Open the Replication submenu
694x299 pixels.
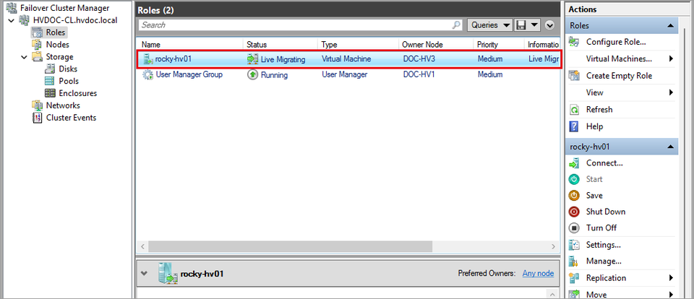click(672, 278)
